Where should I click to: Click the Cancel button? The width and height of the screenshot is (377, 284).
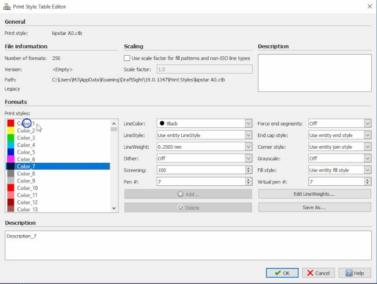pyautogui.click(x=318, y=273)
